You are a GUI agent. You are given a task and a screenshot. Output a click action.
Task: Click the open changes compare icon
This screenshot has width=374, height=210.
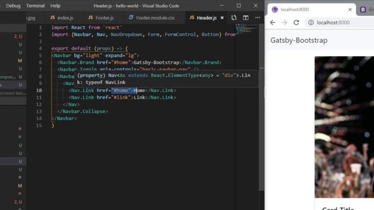point(234,17)
